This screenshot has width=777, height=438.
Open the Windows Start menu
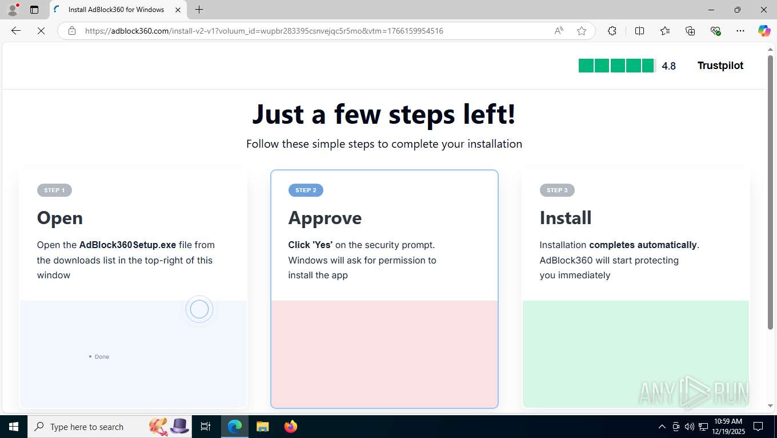(13, 427)
